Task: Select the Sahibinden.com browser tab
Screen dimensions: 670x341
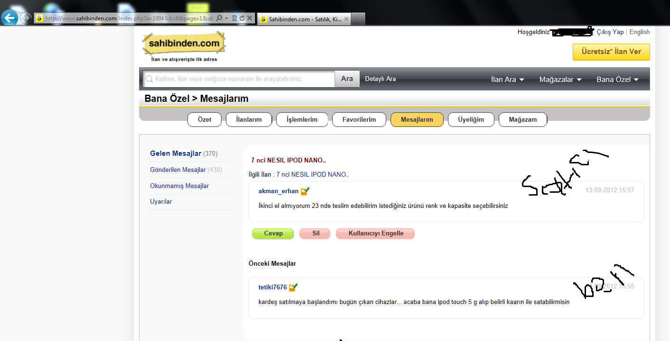Action: point(304,19)
